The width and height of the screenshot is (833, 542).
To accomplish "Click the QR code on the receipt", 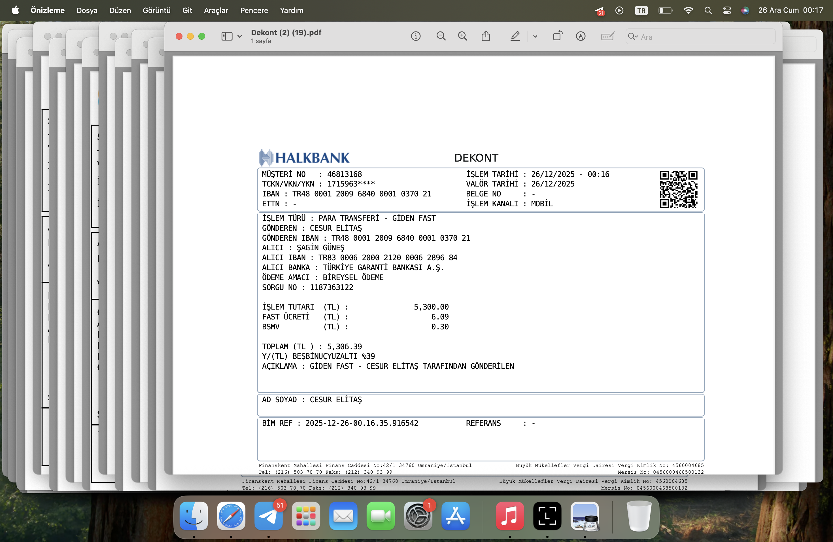I will point(678,189).
